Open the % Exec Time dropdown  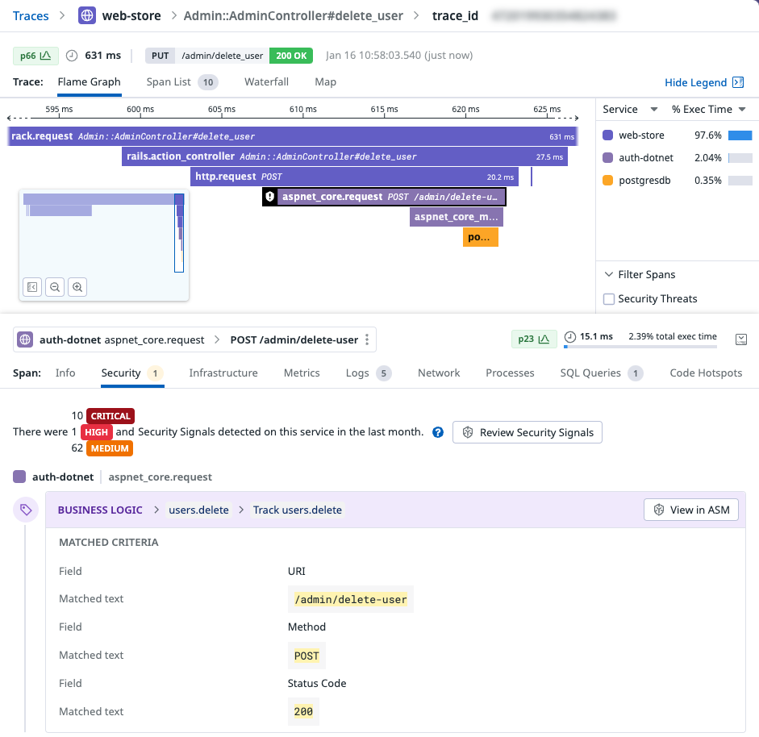[742, 110]
